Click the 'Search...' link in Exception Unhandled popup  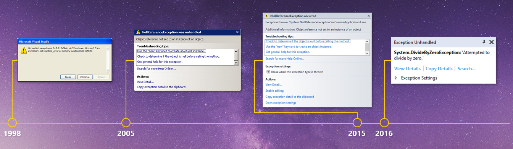click(x=466, y=69)
